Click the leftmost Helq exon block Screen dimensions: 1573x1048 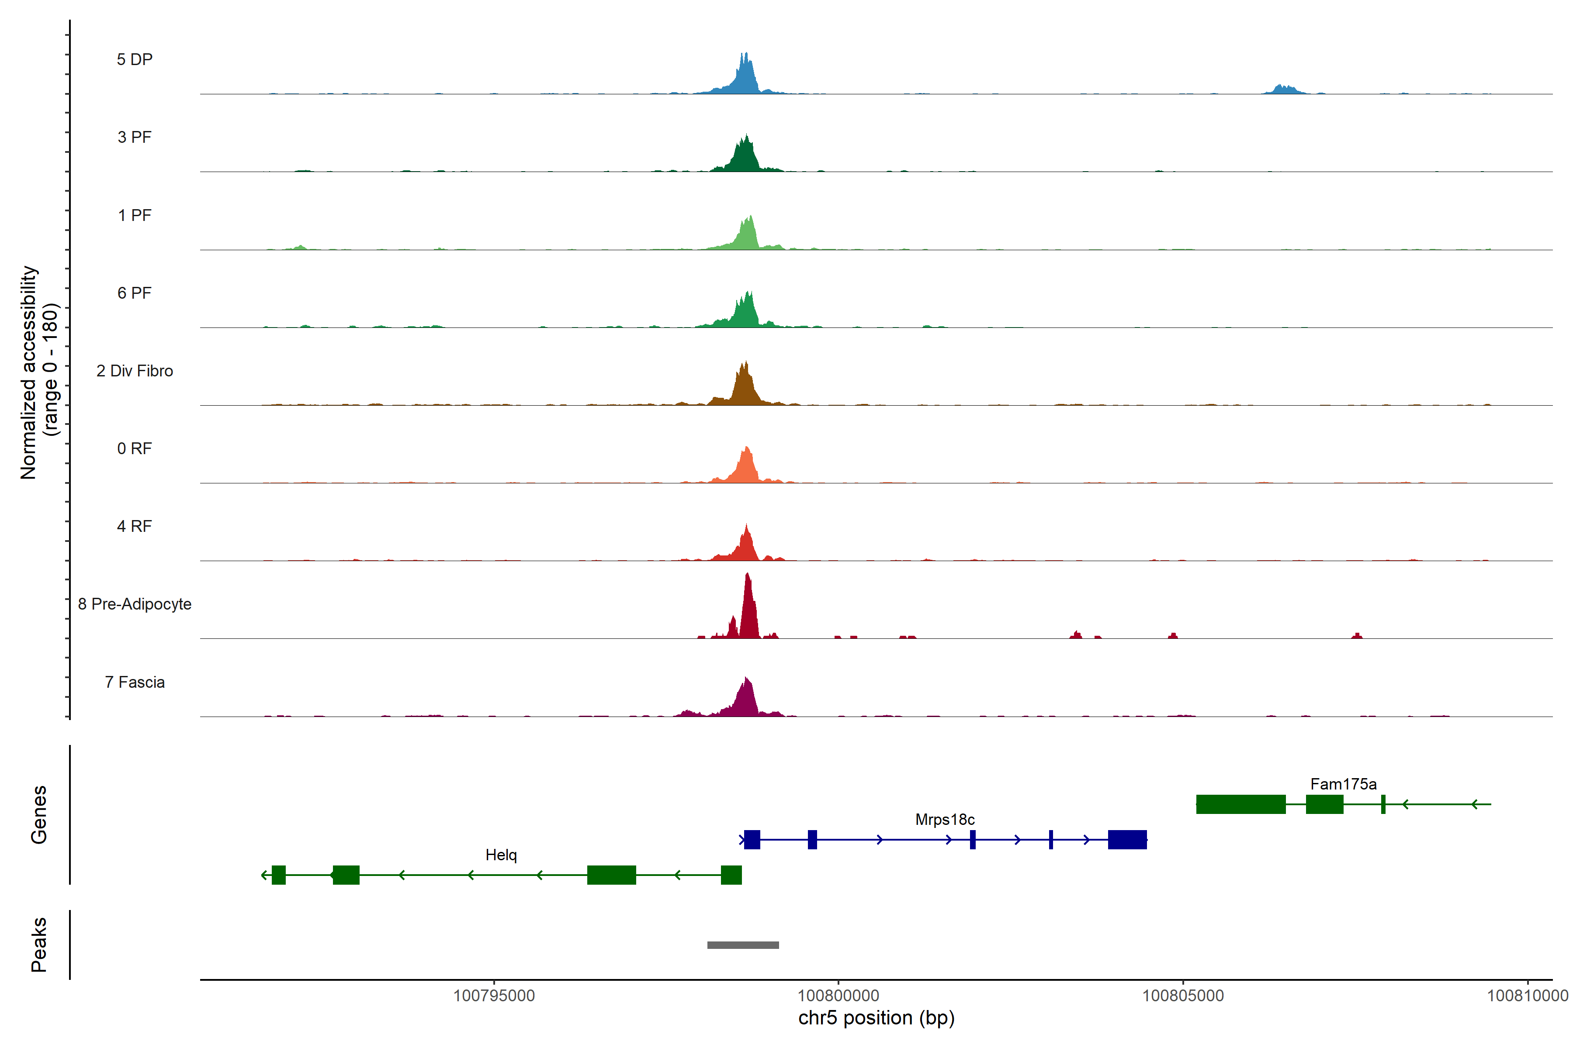[279, 875]
